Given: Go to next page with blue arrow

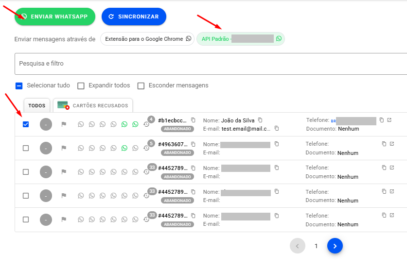Looking at the screenshot, I should point(335,246).
